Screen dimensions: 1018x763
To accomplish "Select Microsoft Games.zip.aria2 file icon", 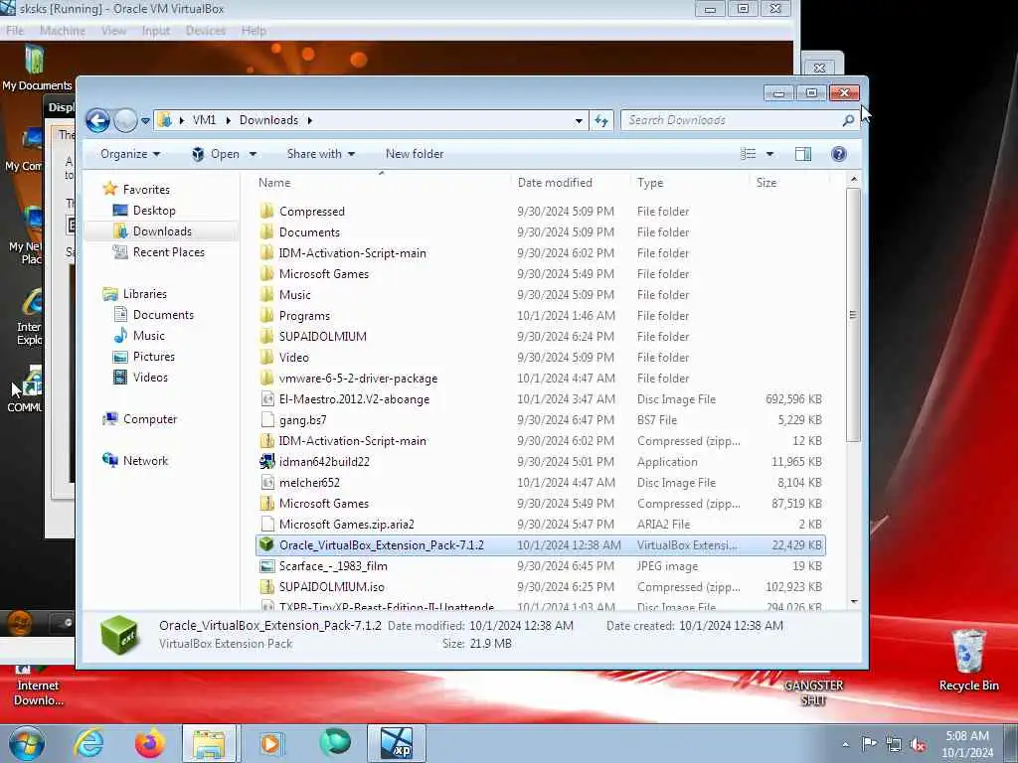I will (266, 524).
